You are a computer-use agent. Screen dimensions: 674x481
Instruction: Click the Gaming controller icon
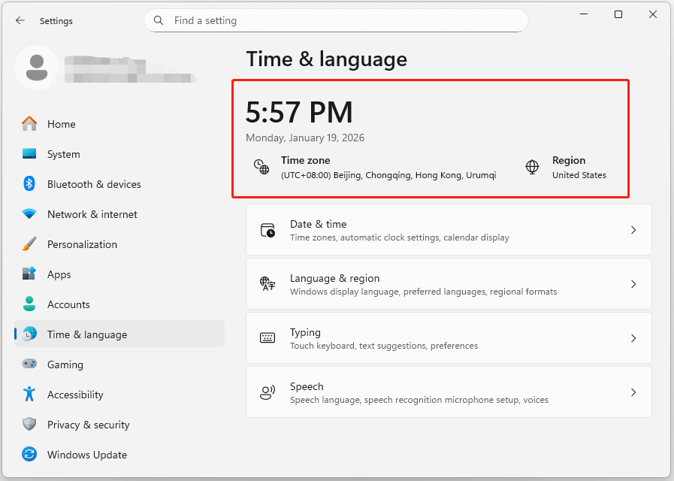point(29,365)
